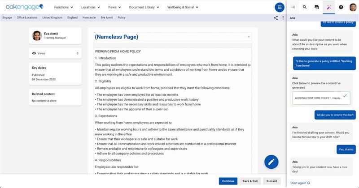Click the '1. Introduction' section heading
359x188 pixels.
tap(105, 58)
